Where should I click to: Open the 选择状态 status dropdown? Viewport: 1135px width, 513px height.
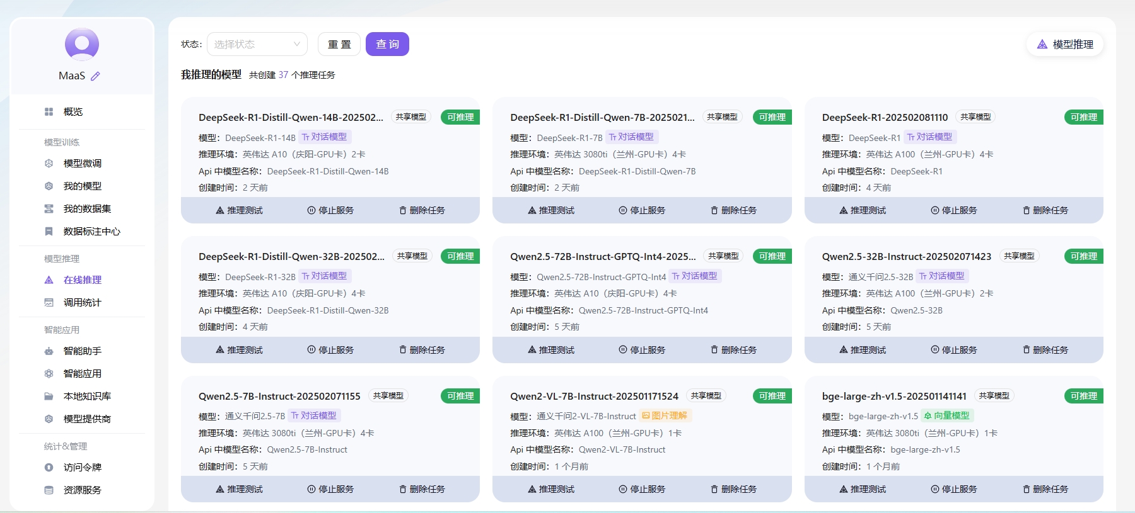(x=257, y=44)
